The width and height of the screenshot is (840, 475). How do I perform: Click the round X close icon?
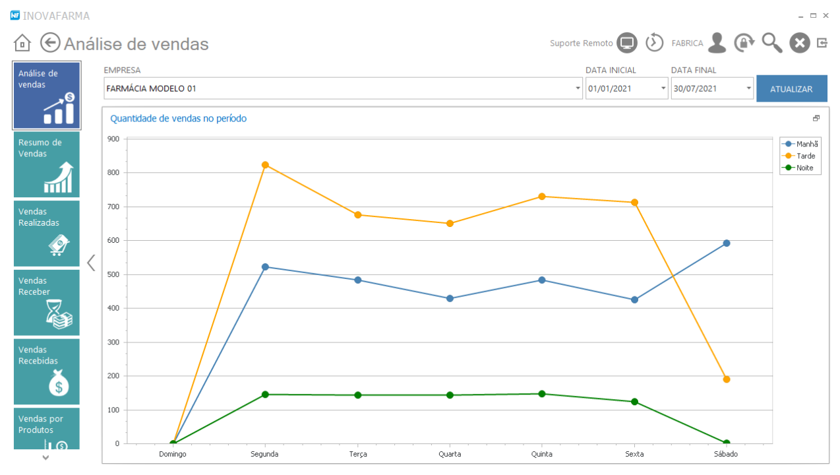[x=799, y=44]
